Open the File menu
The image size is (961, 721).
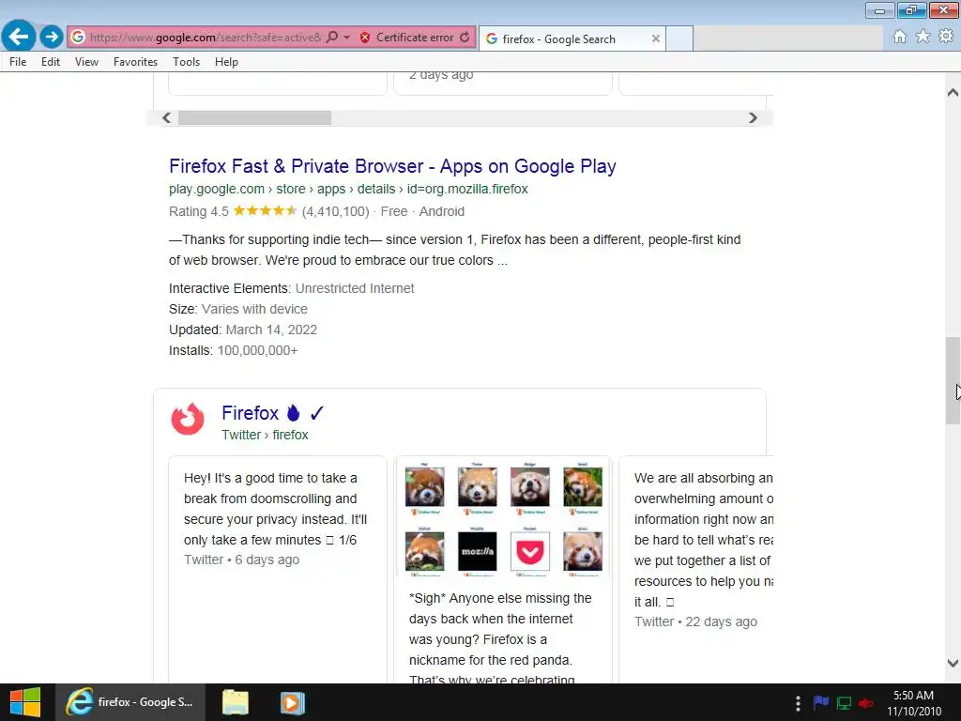(x=18, y=62)
